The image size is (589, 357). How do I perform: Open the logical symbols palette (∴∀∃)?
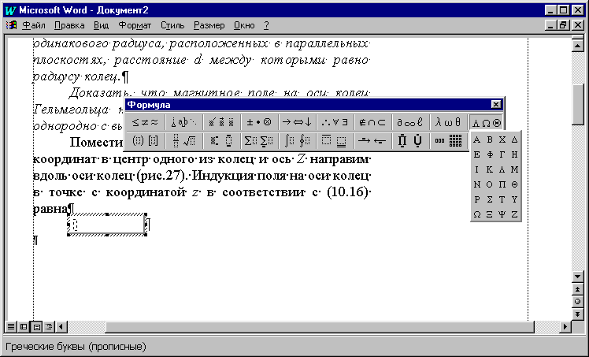click(335, 122)
